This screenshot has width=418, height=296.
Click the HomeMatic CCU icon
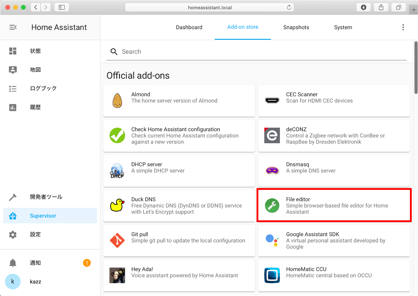click(x=272, y=275)
